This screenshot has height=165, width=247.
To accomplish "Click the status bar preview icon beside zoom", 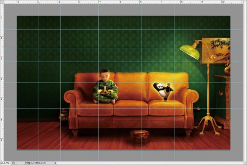I will (x=14, y=163).
